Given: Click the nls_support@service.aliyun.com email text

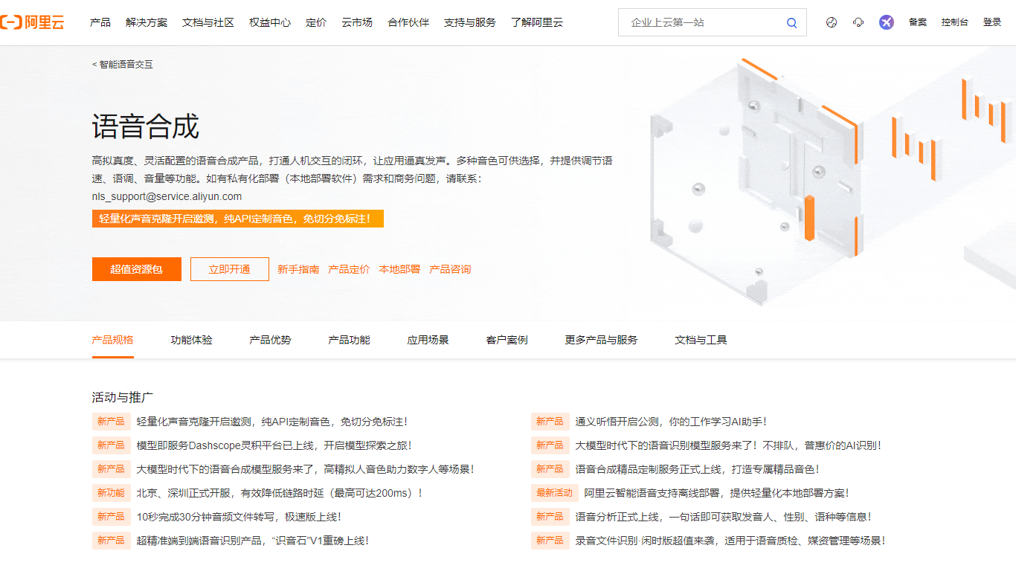Looking at the screenshot, I should point(167,197).
